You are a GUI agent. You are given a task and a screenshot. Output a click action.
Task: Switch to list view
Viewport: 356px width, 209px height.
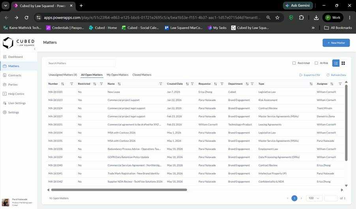point(336,63)
